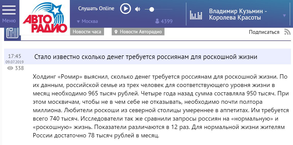
Task: Click the listeners count icon
Action: click(x=157, y=21)
